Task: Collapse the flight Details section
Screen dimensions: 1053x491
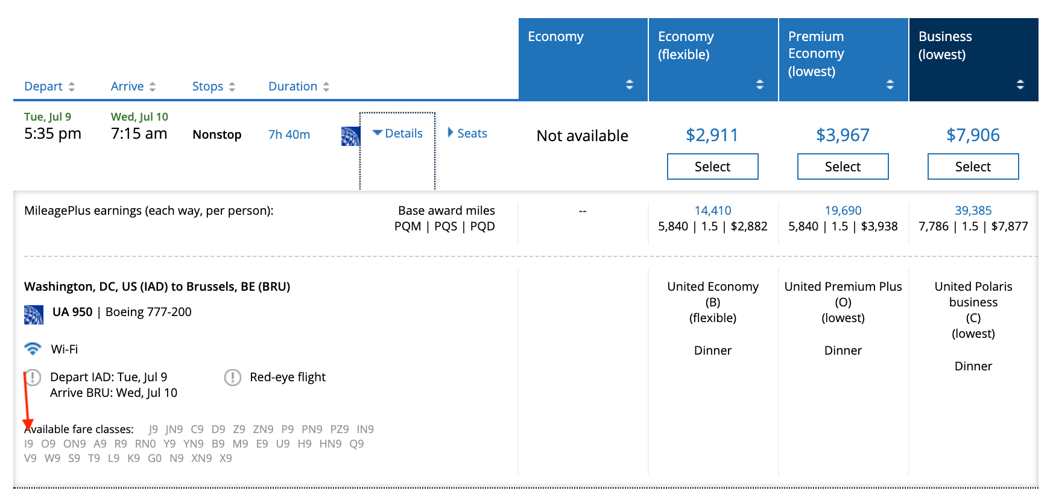Action: point(397,133)
